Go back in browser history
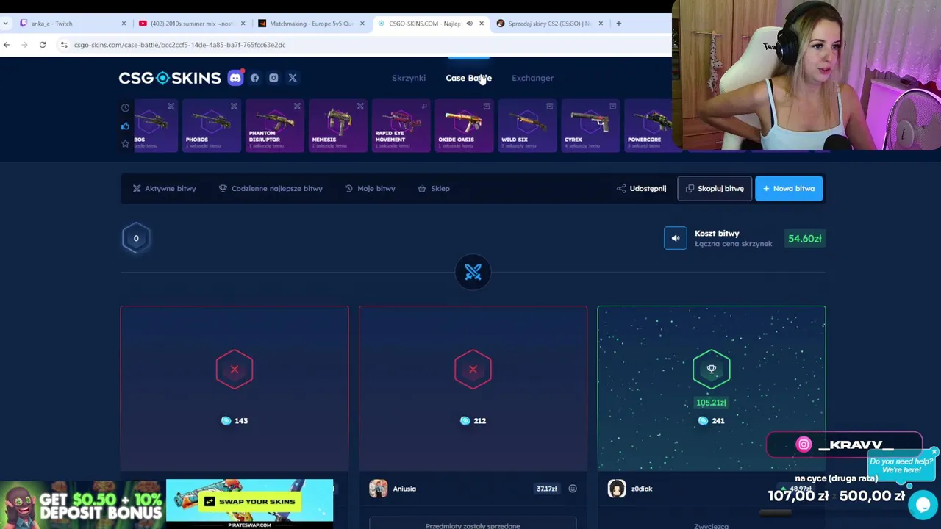Viewport: 941px width, 529px height. (x=7, y=45)
